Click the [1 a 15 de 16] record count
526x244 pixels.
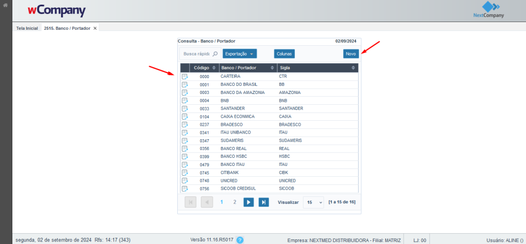coord(342,202)
